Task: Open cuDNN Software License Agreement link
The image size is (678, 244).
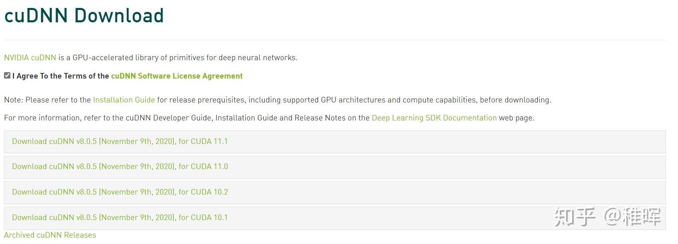Action: click(x=177, y=76)
